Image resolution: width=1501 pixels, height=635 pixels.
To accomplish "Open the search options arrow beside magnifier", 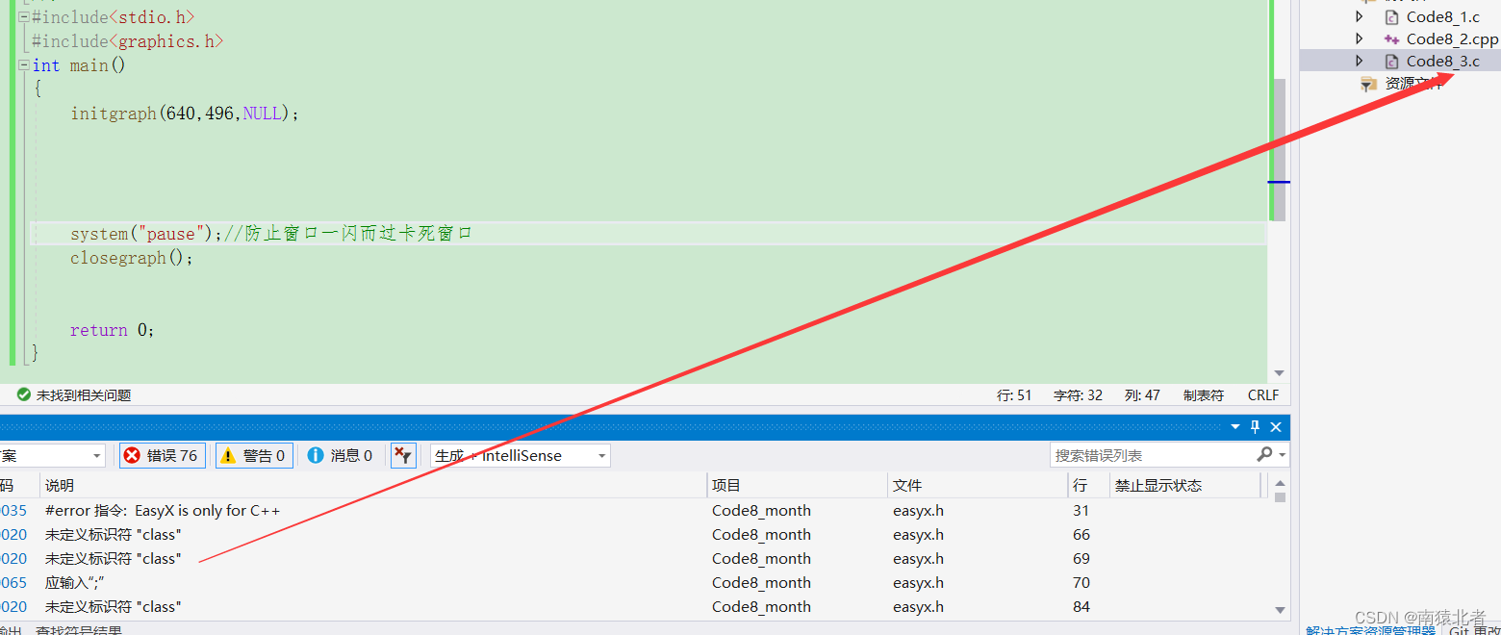I will [x=1283, y=455].
